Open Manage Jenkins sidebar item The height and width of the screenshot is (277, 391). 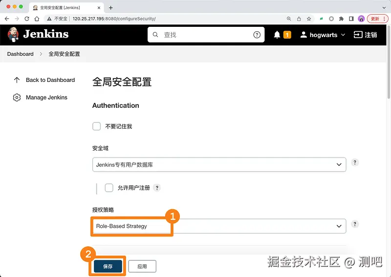click(46, 98)
